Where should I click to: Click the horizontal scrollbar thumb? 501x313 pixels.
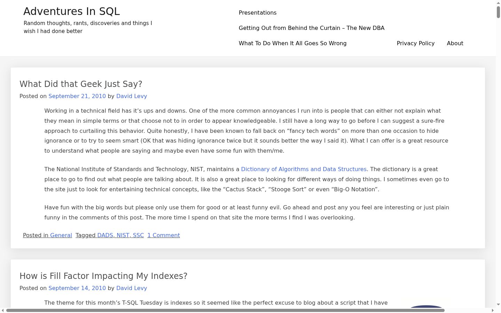[225, 310]
